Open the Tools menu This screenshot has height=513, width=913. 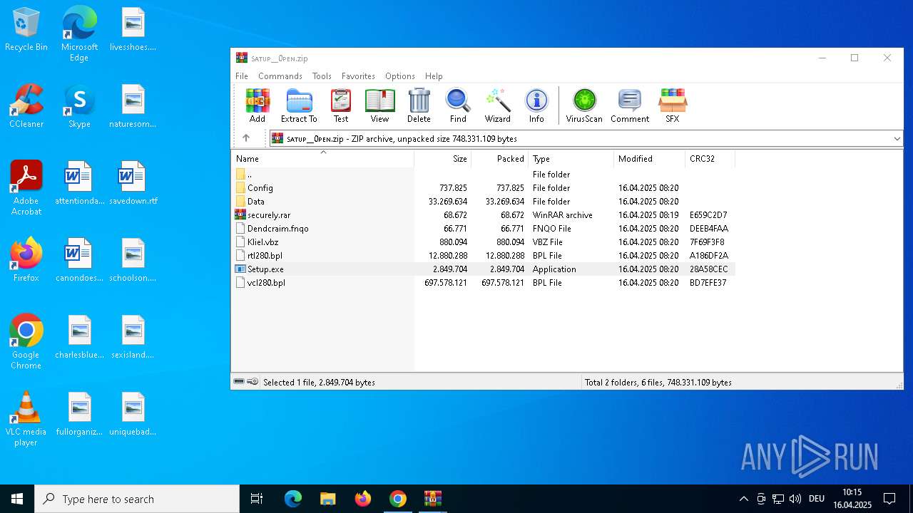click(x=322, y=76)
